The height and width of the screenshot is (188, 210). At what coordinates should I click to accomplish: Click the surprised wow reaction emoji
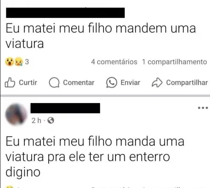coord(9,62)
